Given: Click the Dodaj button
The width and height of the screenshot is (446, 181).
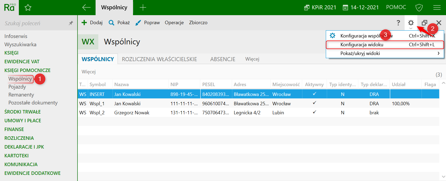Looking at the screenshot, I should click(92, 23).
